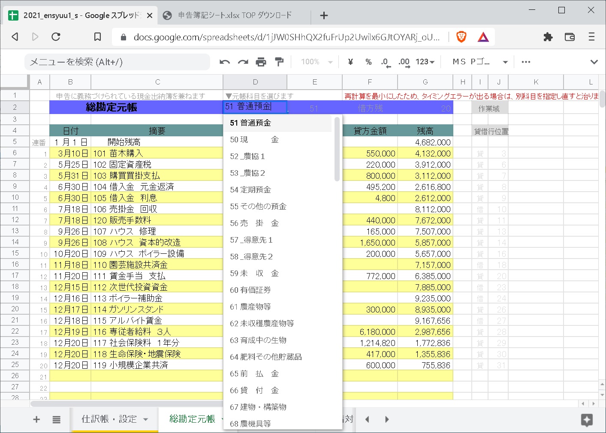Select 54 定期預金 from the list
This screenshot has width=606, height=433.
coord(277,190)
